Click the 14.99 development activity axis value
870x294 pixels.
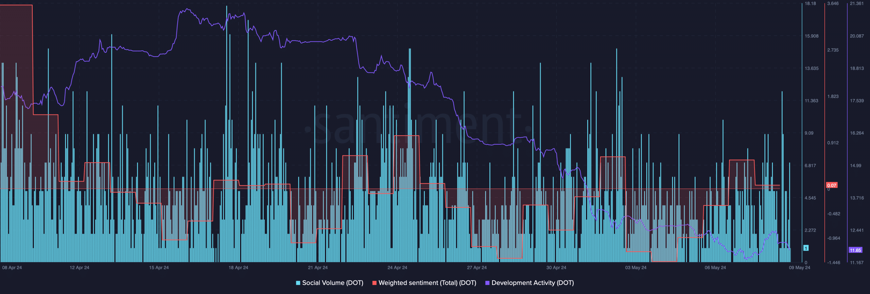tap(856, 165)
